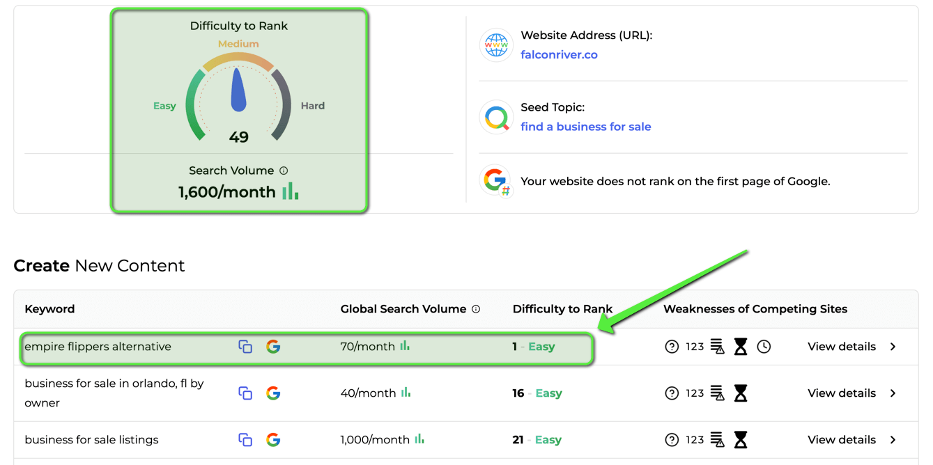The image size is (933, 465).
Task: View details for 'empire flippers alternative'
Action: tap(841, 347)
